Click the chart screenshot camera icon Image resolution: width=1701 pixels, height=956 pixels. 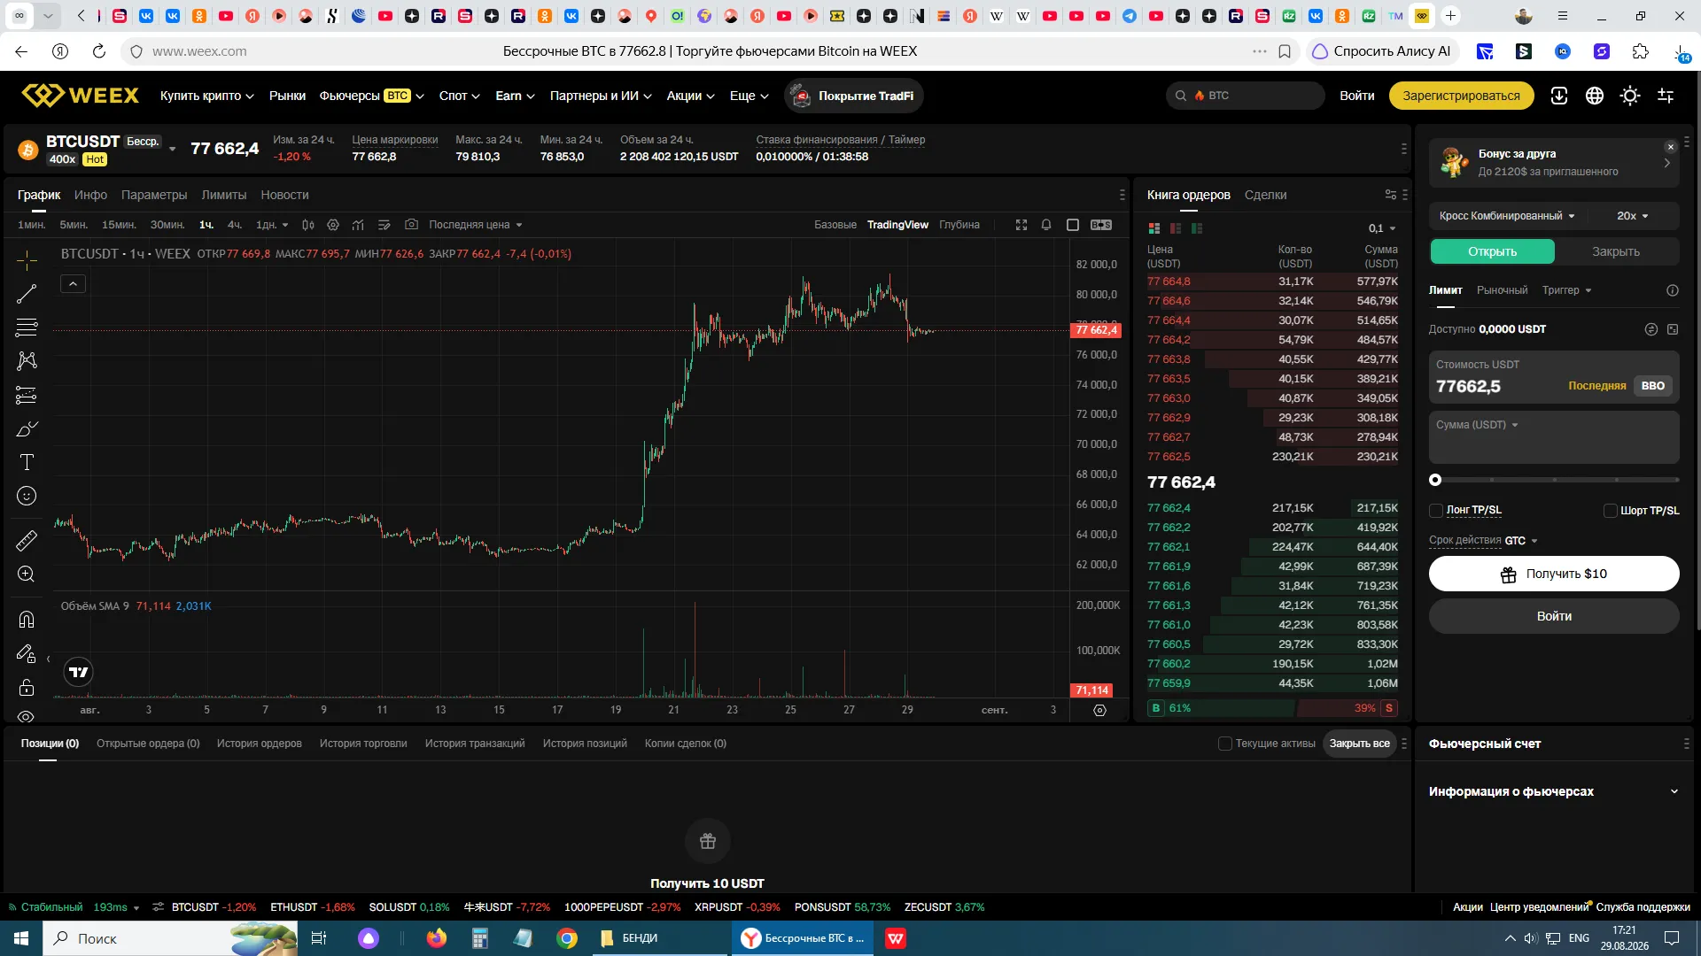(411, 225)
